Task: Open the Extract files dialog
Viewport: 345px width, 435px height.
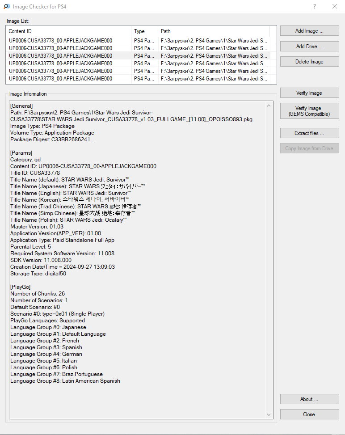Action: click(310, 133)
